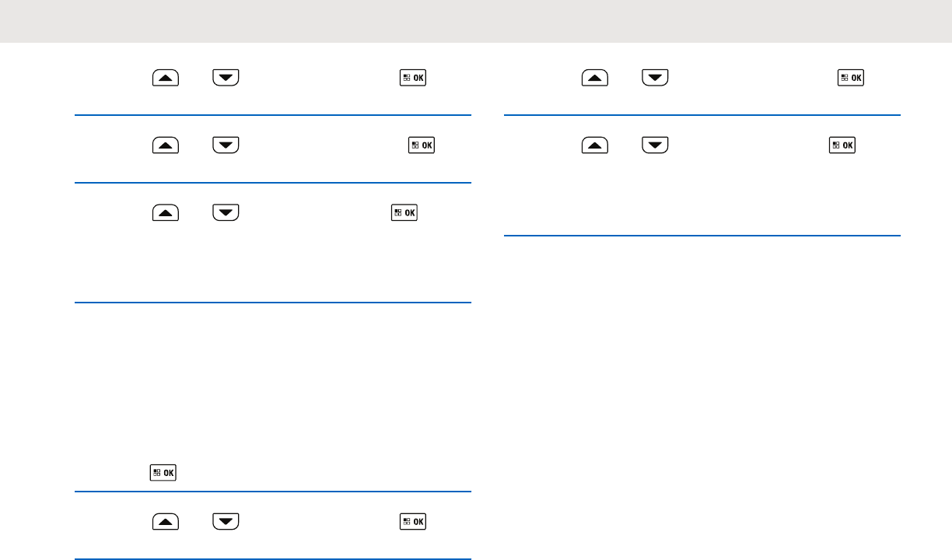952x560 pixels.
Task: Tap the down arrow in right column's second row
Action: (x=655, y=145)
